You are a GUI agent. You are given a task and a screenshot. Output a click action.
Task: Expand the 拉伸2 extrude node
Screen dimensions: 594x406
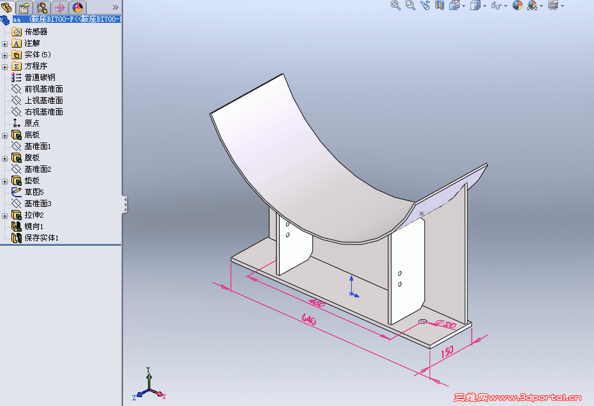click(x=4, y=216)
